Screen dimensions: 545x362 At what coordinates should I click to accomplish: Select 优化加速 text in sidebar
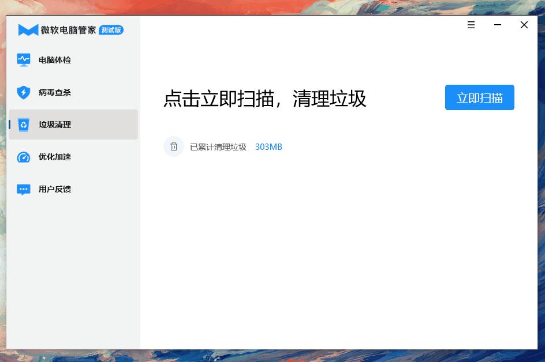[x=55, y=157]
